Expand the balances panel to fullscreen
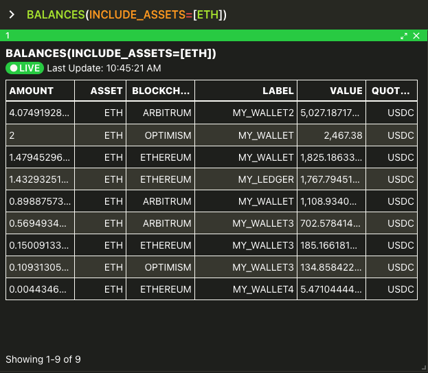Viewport: 428px width, 373px height. click(x=404, y=36)
